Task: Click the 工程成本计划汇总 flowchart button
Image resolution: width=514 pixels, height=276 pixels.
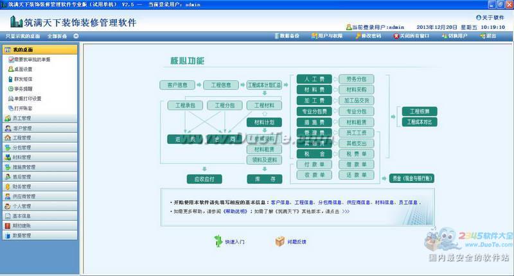Action: [264, 85]
